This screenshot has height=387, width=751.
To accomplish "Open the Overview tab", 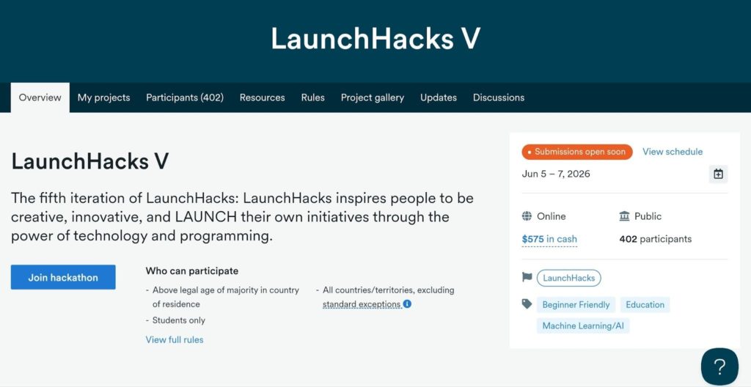I will pyautogui.click(x=40, y=97).
